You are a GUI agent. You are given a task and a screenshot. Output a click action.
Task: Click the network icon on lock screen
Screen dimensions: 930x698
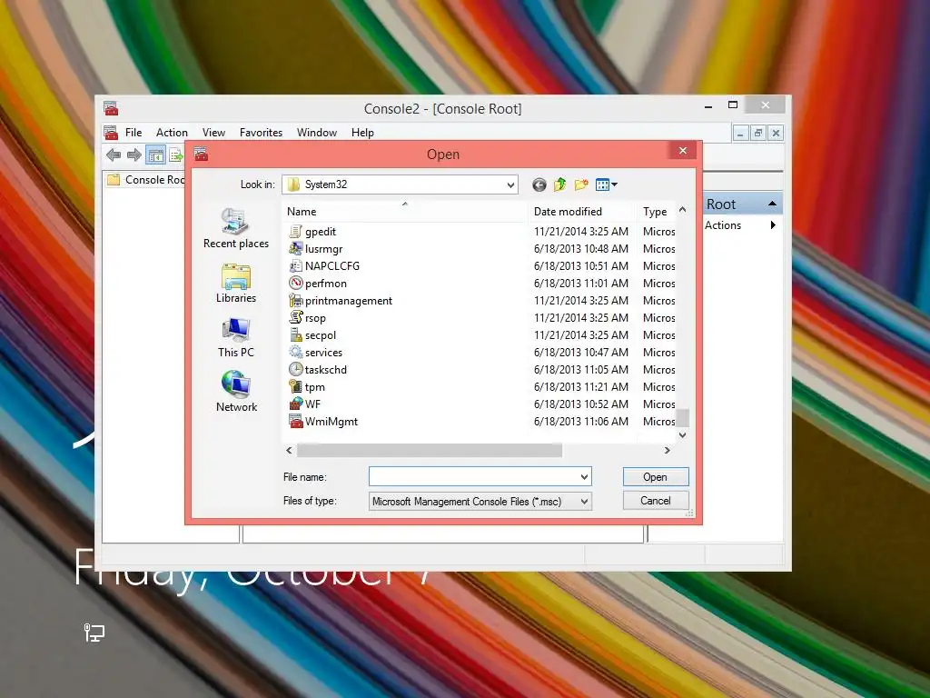click(x=94, y=633)
